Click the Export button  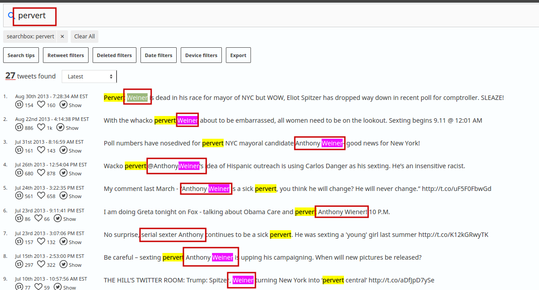click(x=238, y=55)
